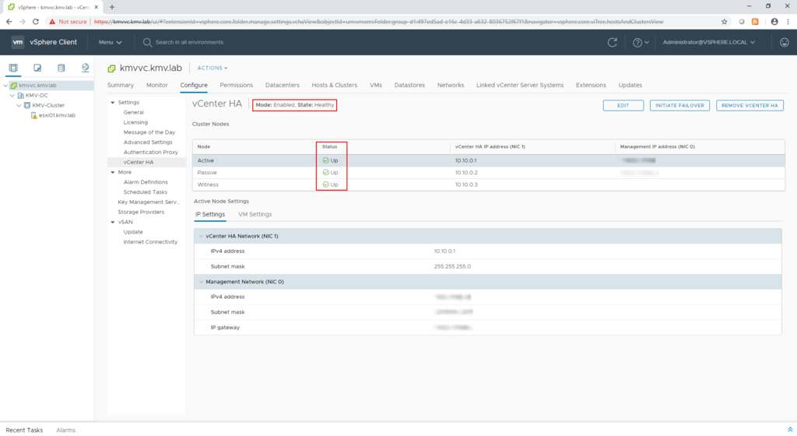
Task: Open the Recent Tasks panel tab
Action: pos(24,430)
